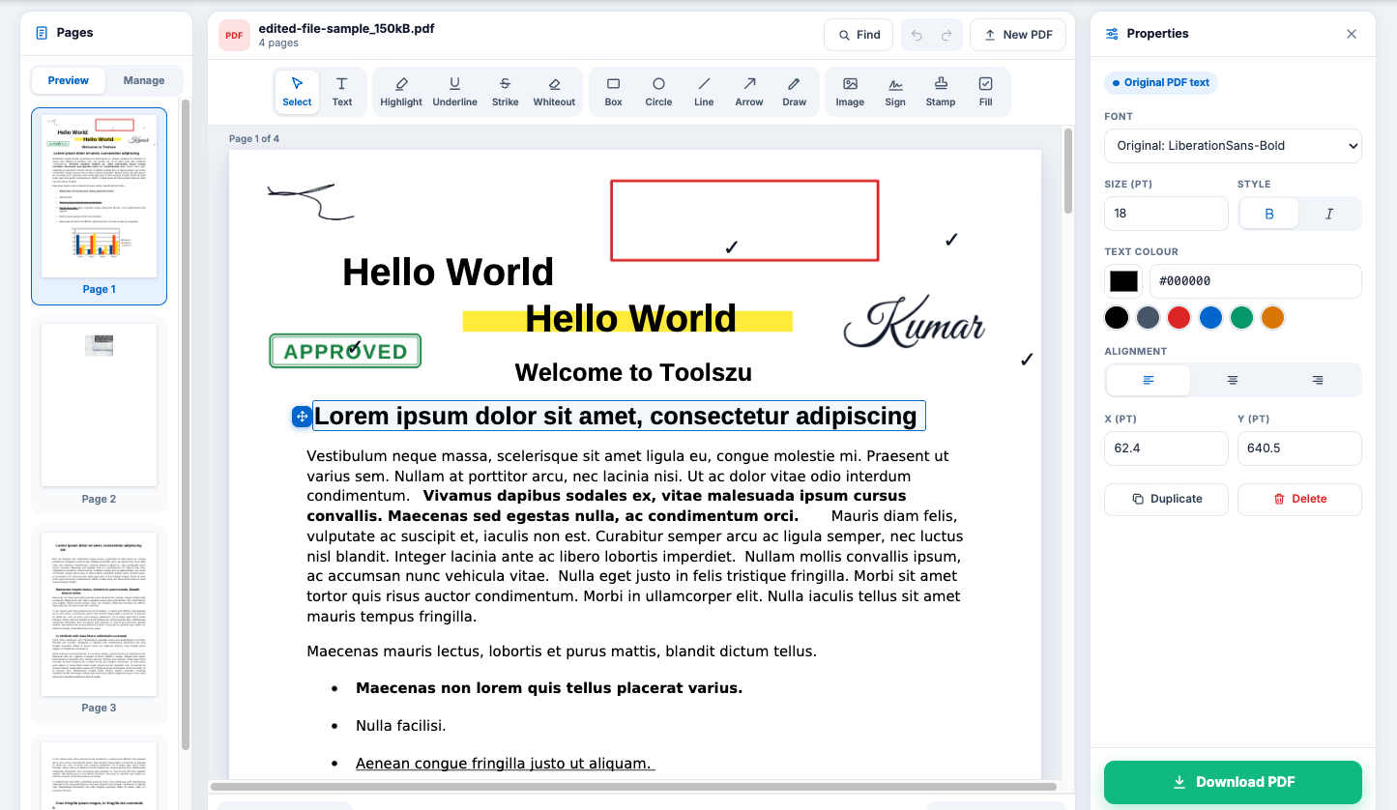Select the Whiteout tool
Screen dimensions: 1397x810
pyautogui.click(x=554, y=92)
